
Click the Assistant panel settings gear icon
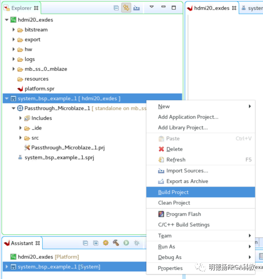(x=105, y=243)
